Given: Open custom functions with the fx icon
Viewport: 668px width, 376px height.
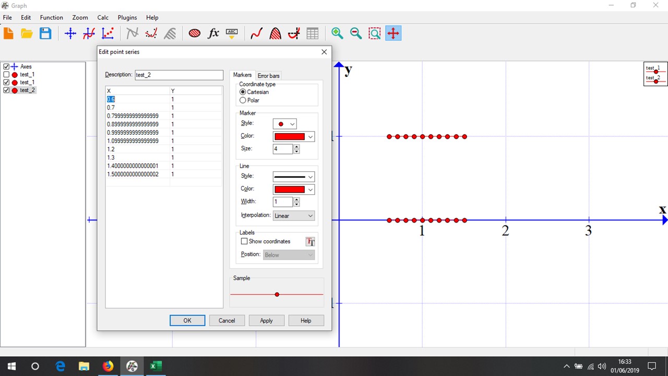Looking at the screenshot, I should point(213,33).
